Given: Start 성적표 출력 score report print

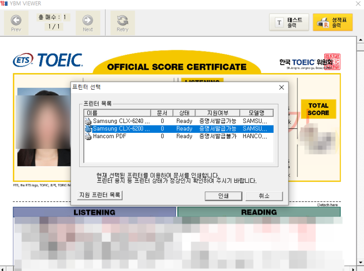Looking at the screenshot, I should click(333, 22).
